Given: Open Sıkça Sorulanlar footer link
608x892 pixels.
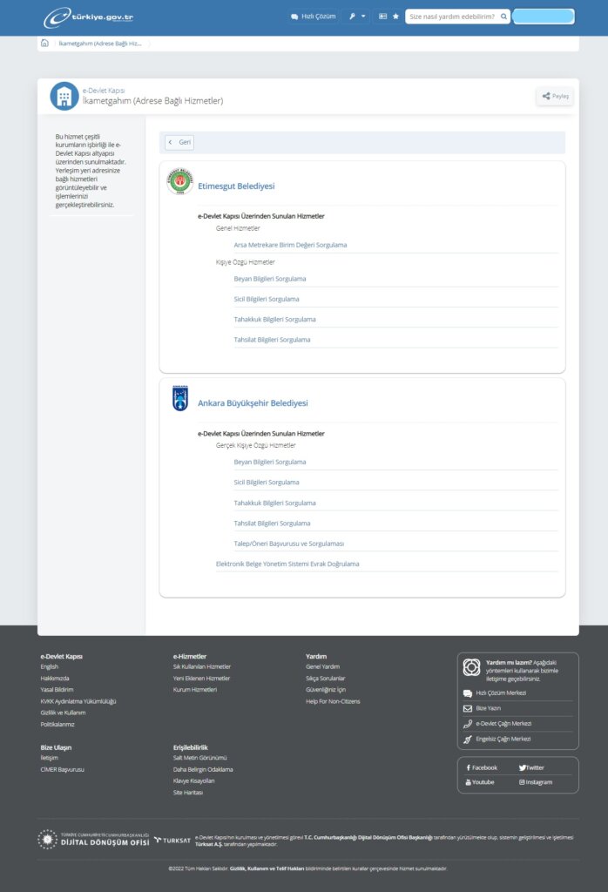Looking at the screenshot, I should pyautogui.click(x=325, y=678).
